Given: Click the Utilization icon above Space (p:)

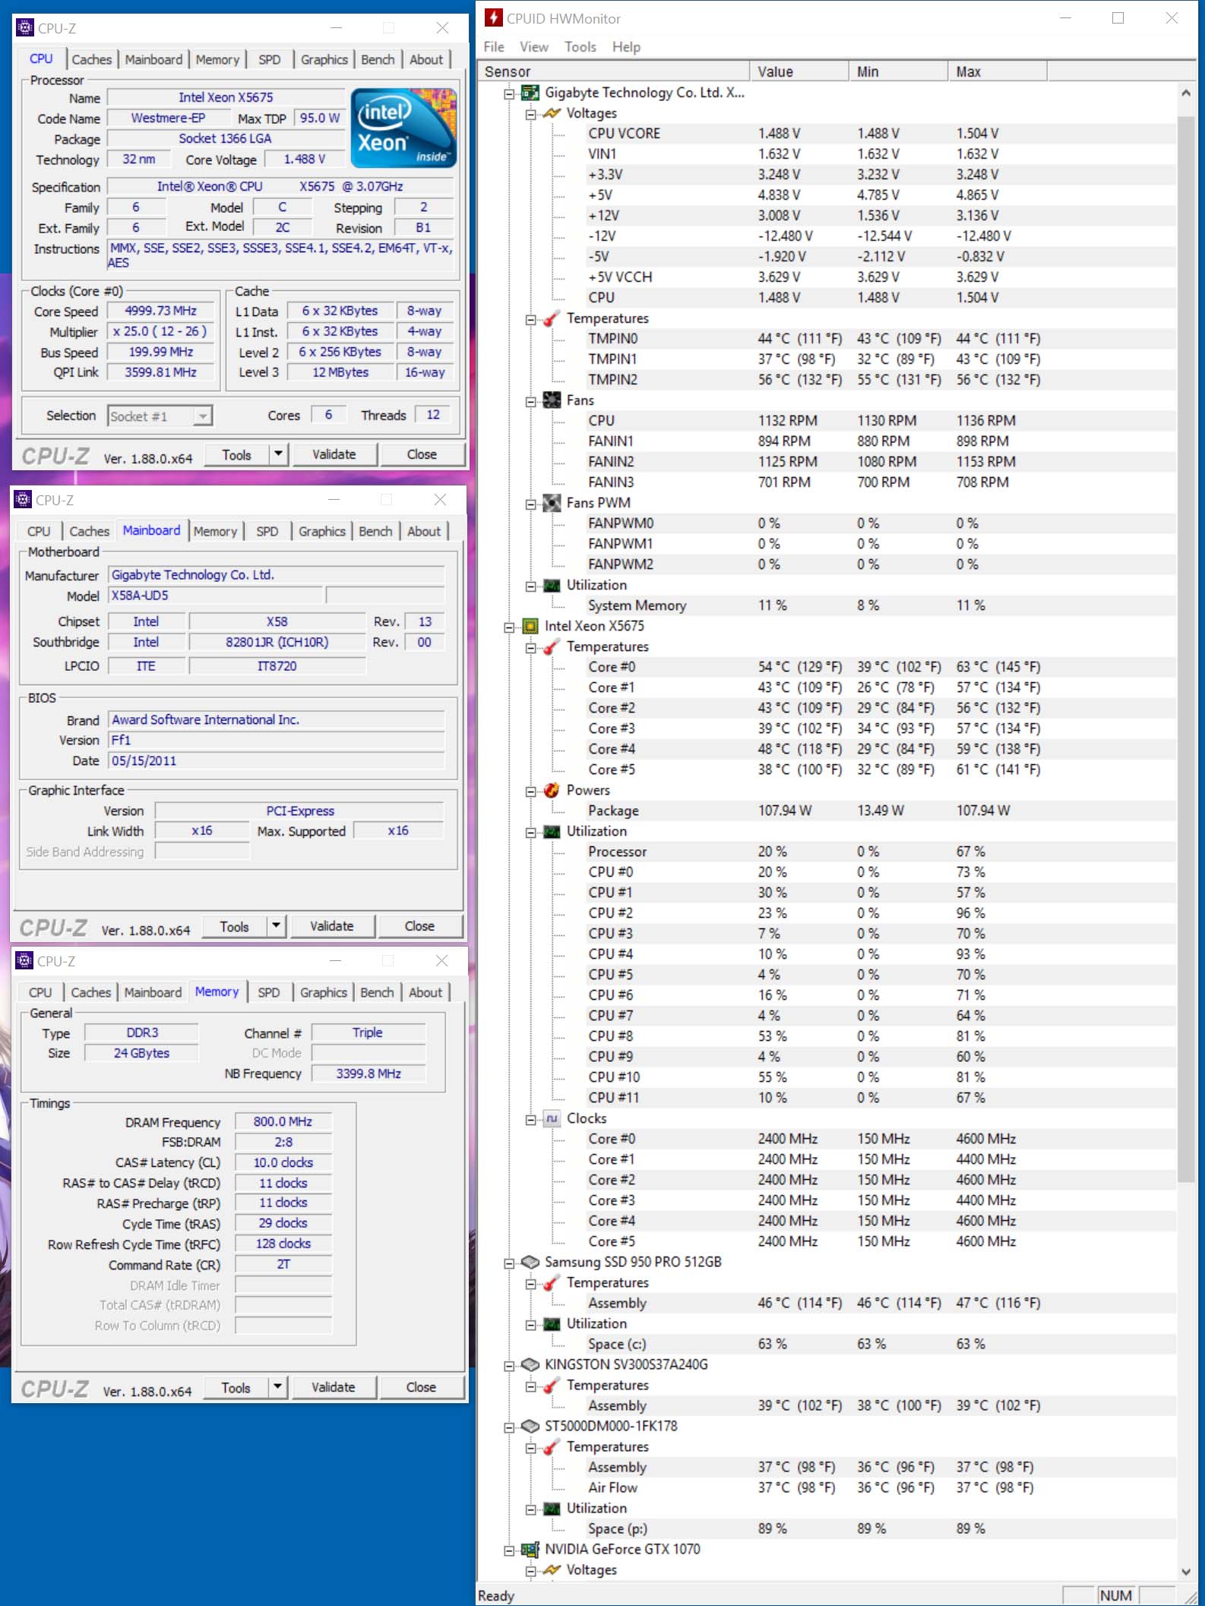Looking at the screenshot, I should tap(552, 1508).
